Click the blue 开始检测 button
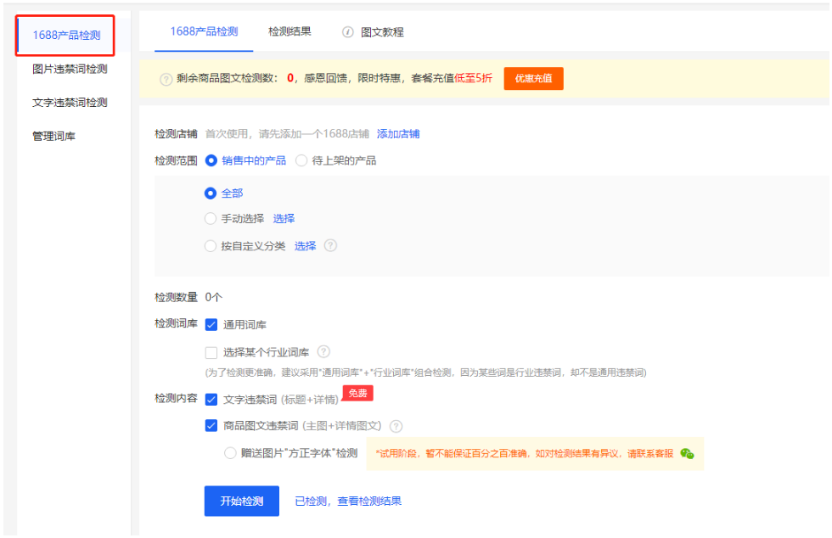 [241, 501]
